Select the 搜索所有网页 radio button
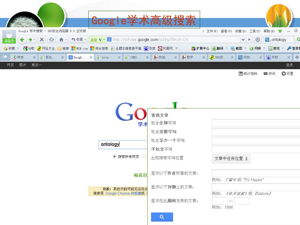 click(x=115, y=156)
